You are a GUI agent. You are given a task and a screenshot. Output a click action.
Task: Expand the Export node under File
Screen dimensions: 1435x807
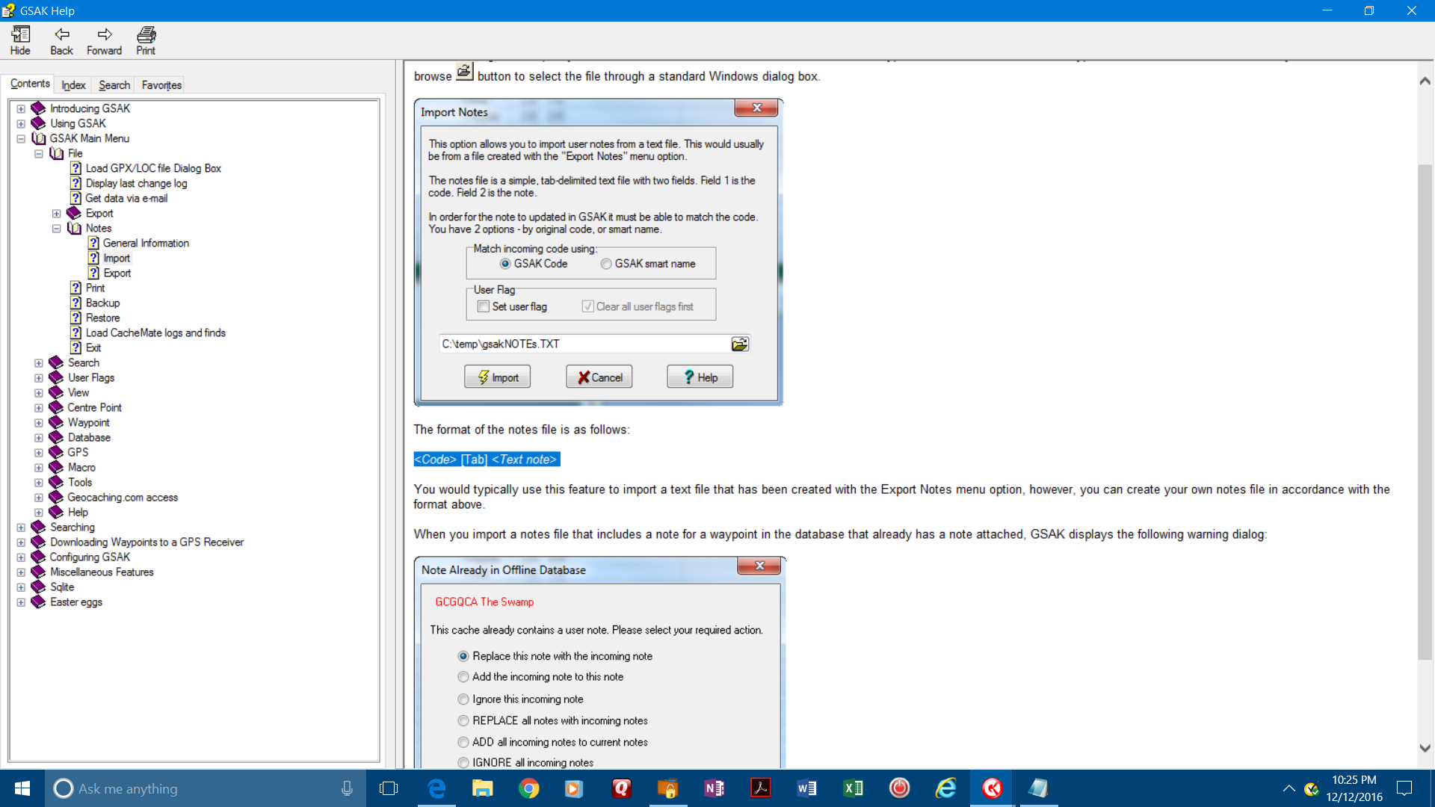point(57,214)
